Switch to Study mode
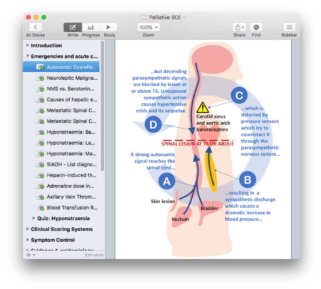321x289 pixels. [x=109, y=28]
